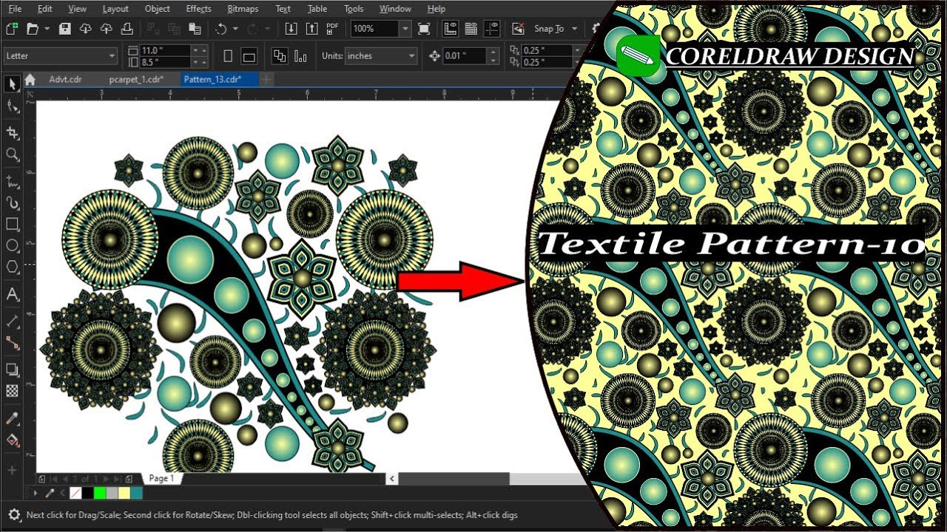Select the Parallel Dimension tool
This screenshot has width=947, height=532.
pyautogui.click(x=12, y=321)
